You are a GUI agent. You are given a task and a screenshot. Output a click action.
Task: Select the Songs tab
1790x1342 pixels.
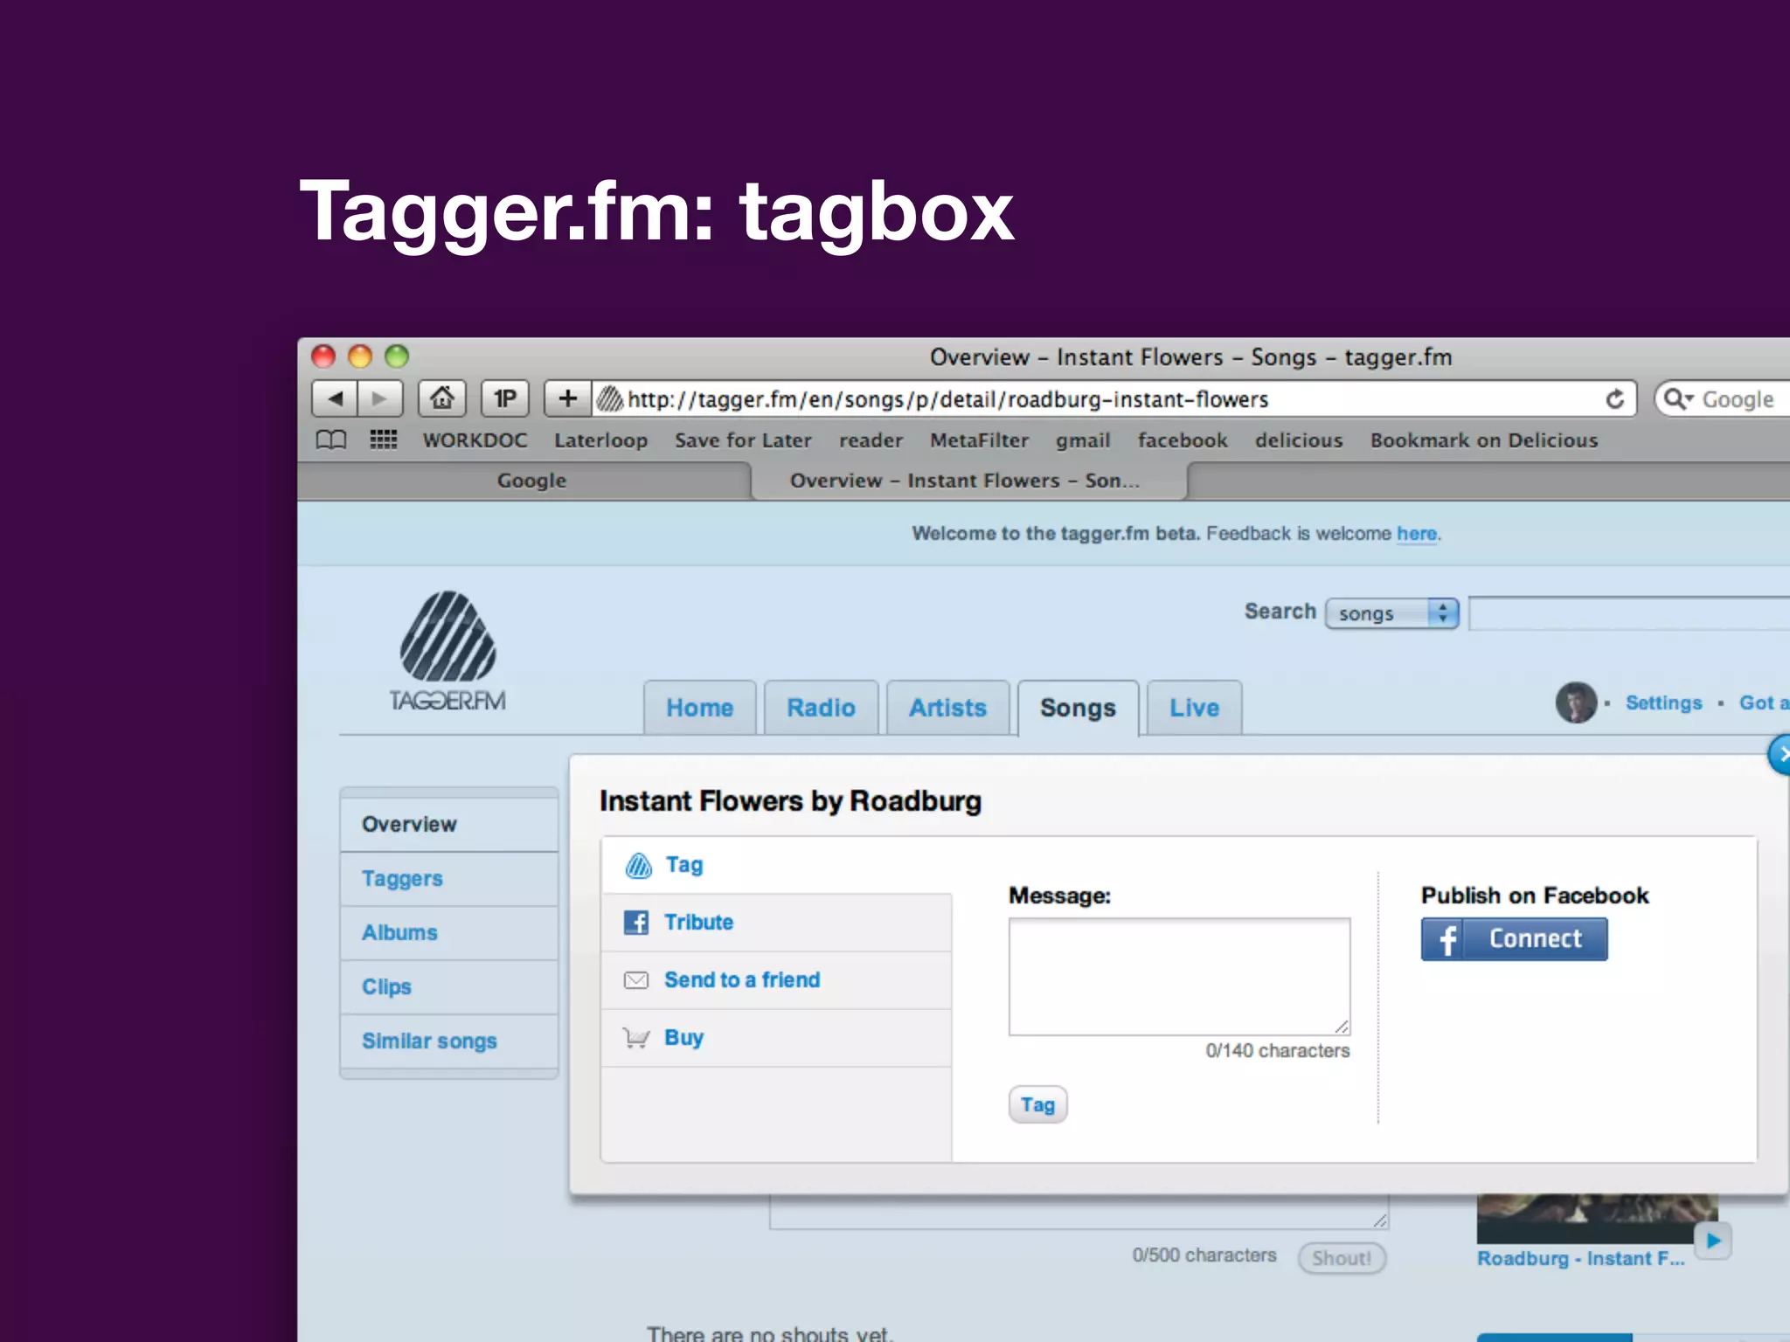[x=1078, y=708]
